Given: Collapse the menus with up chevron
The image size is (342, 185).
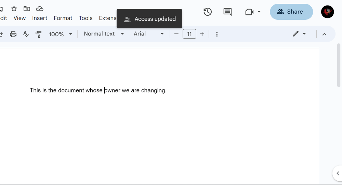Looking at the screenshot, I should [x=324, y=34].
